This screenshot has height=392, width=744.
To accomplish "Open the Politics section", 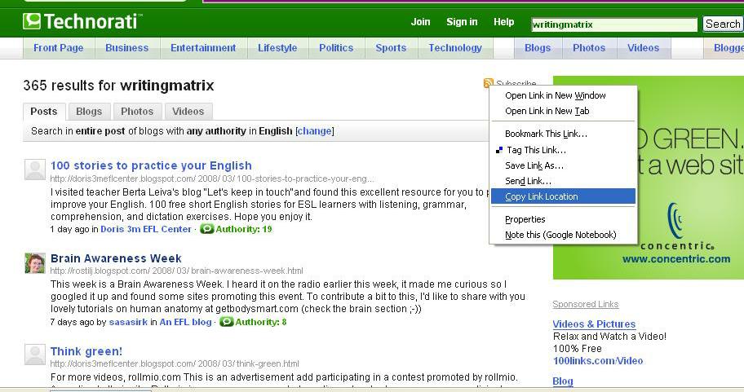I will [336, 48].
